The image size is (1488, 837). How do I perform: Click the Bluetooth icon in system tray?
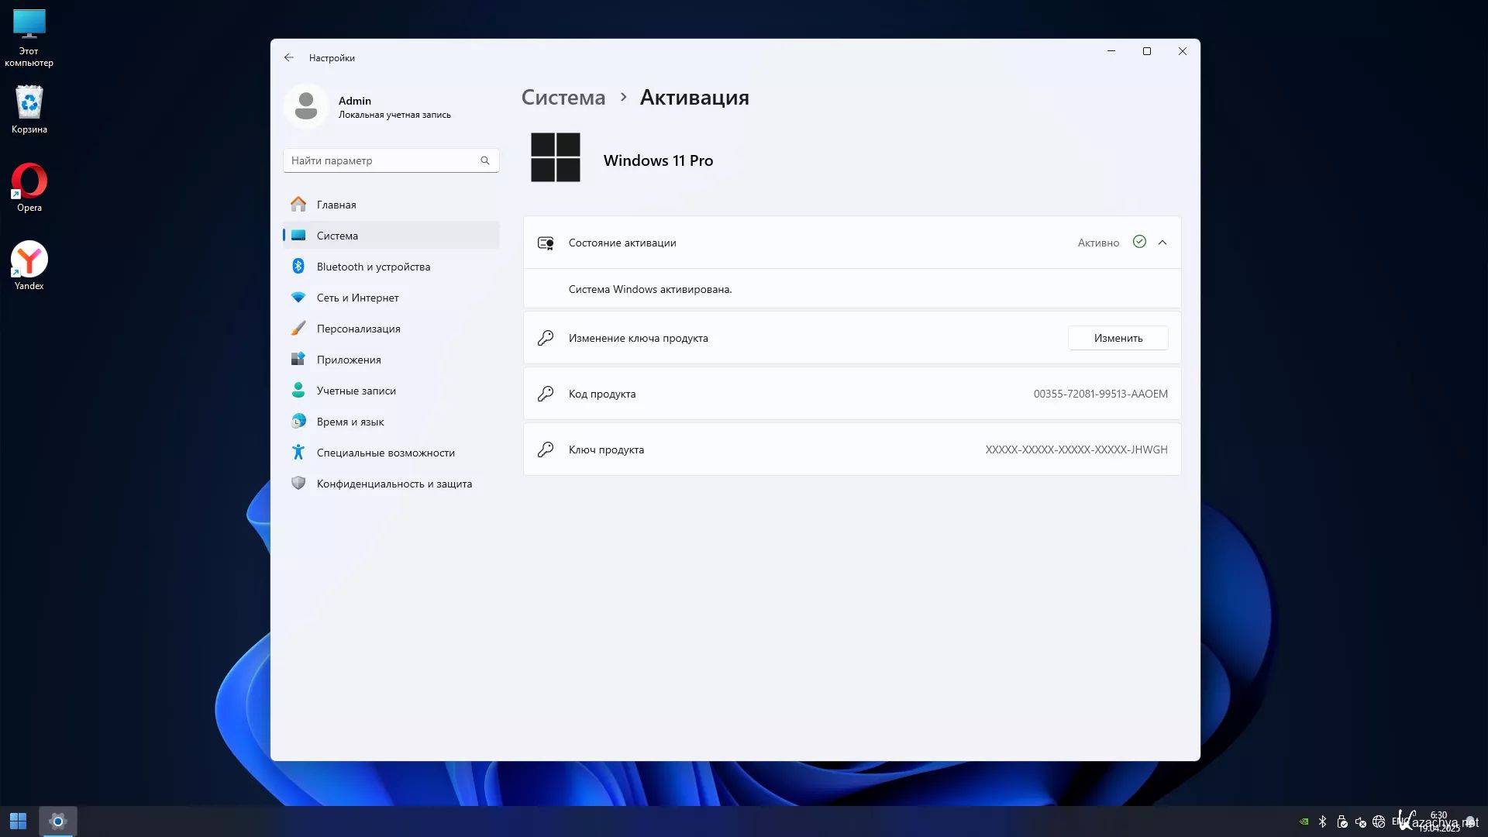1322,821
